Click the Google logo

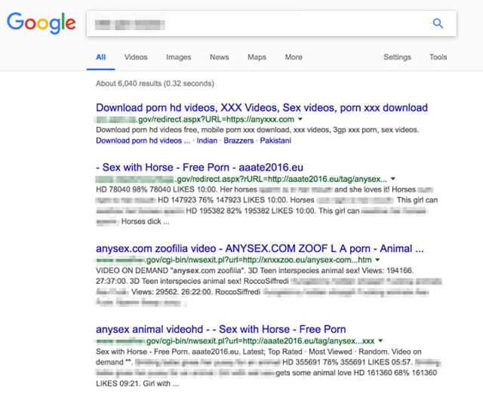pos(42,23)
